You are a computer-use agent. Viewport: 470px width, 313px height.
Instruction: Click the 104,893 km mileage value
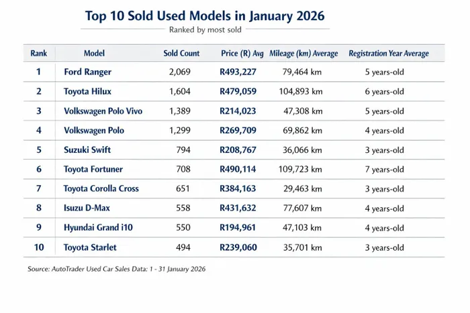299,91
